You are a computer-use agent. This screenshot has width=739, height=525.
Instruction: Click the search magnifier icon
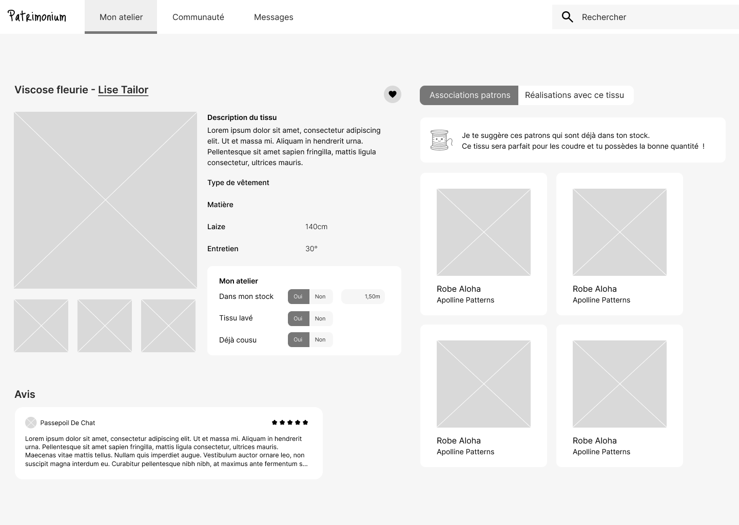(567, 17)
